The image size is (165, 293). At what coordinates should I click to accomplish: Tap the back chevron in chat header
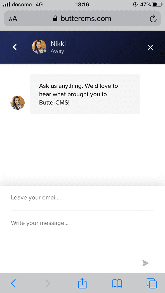15,47
